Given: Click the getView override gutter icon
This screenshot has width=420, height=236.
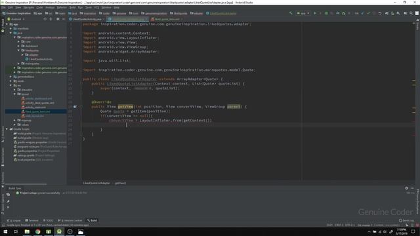Looking at the screenshot, I should pyautogui.click(x=75, y=107).
